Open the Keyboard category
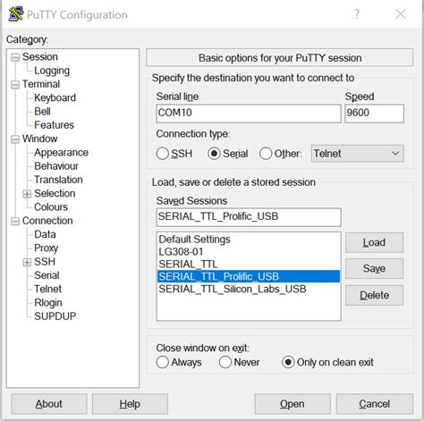The width and height of the screenshot is (424, 421). [x=55, y=97]
